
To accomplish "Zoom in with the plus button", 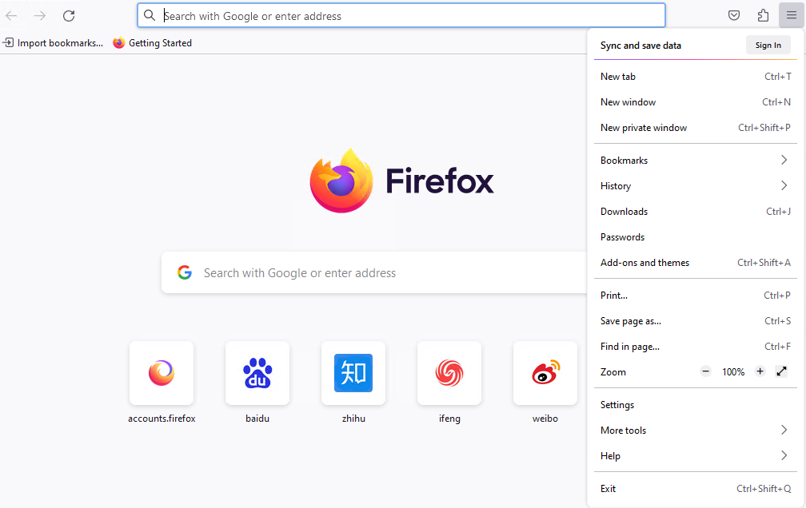I will click(760, 371).
